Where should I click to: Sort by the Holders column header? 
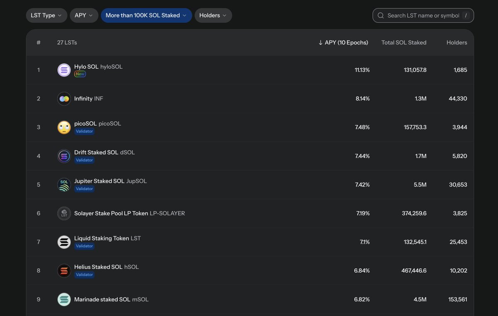pyautogui.click(x=456, y=42)
